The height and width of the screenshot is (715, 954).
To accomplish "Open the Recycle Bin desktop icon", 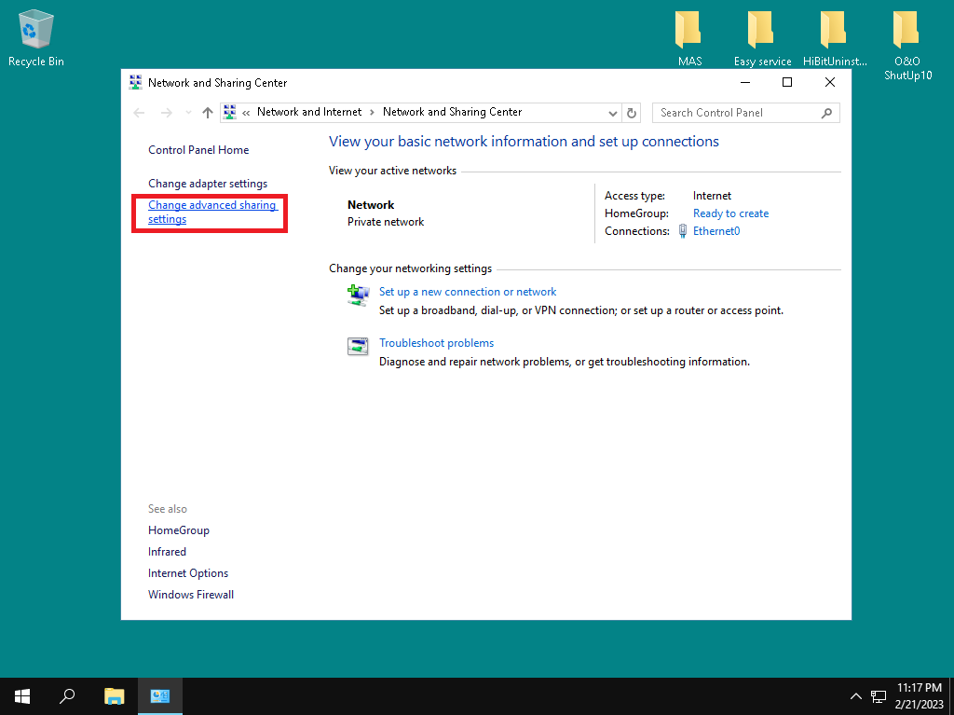I will tap(35, 37).
